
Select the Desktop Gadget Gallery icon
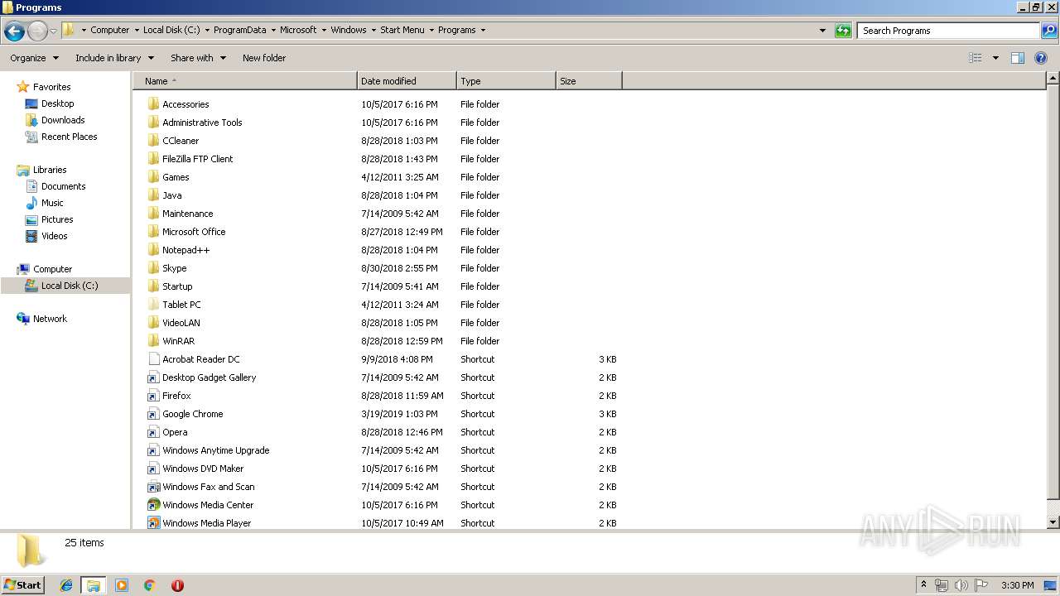(x=153, y=377)
